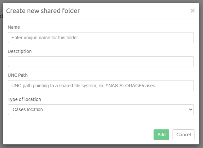Click the 'Description' label text

20,51
